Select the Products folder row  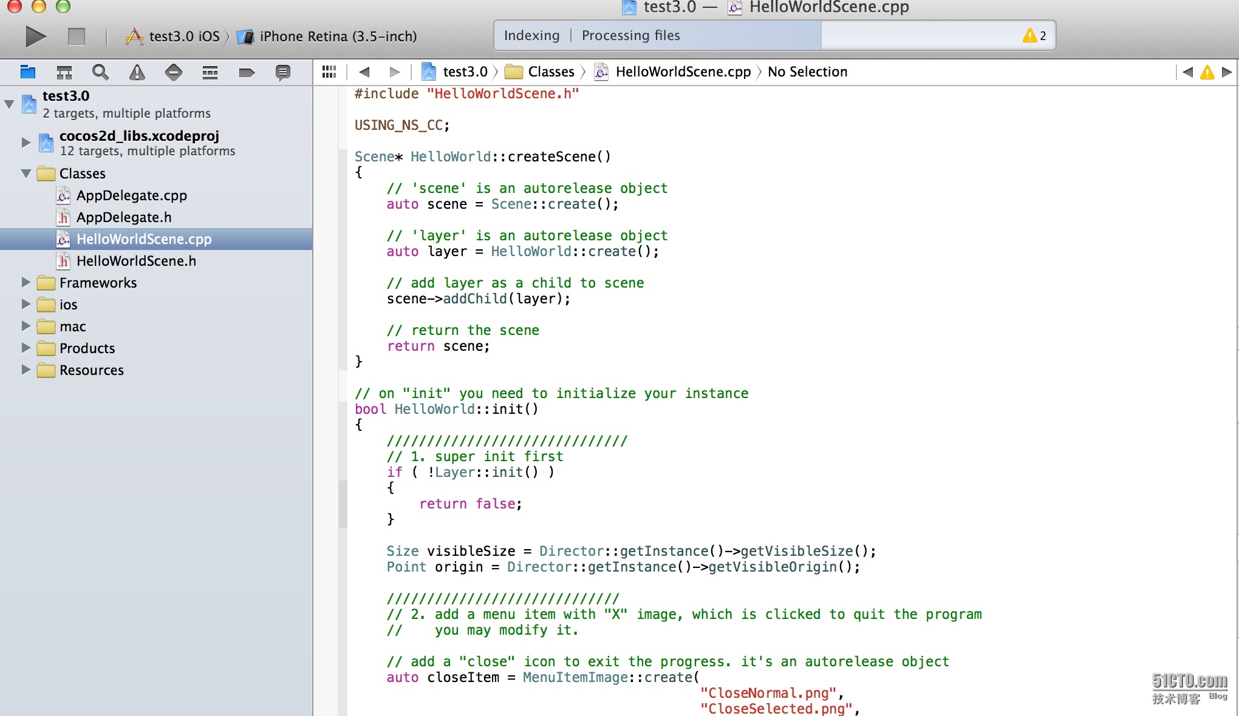pyautogui.click(x=156, y=348)
